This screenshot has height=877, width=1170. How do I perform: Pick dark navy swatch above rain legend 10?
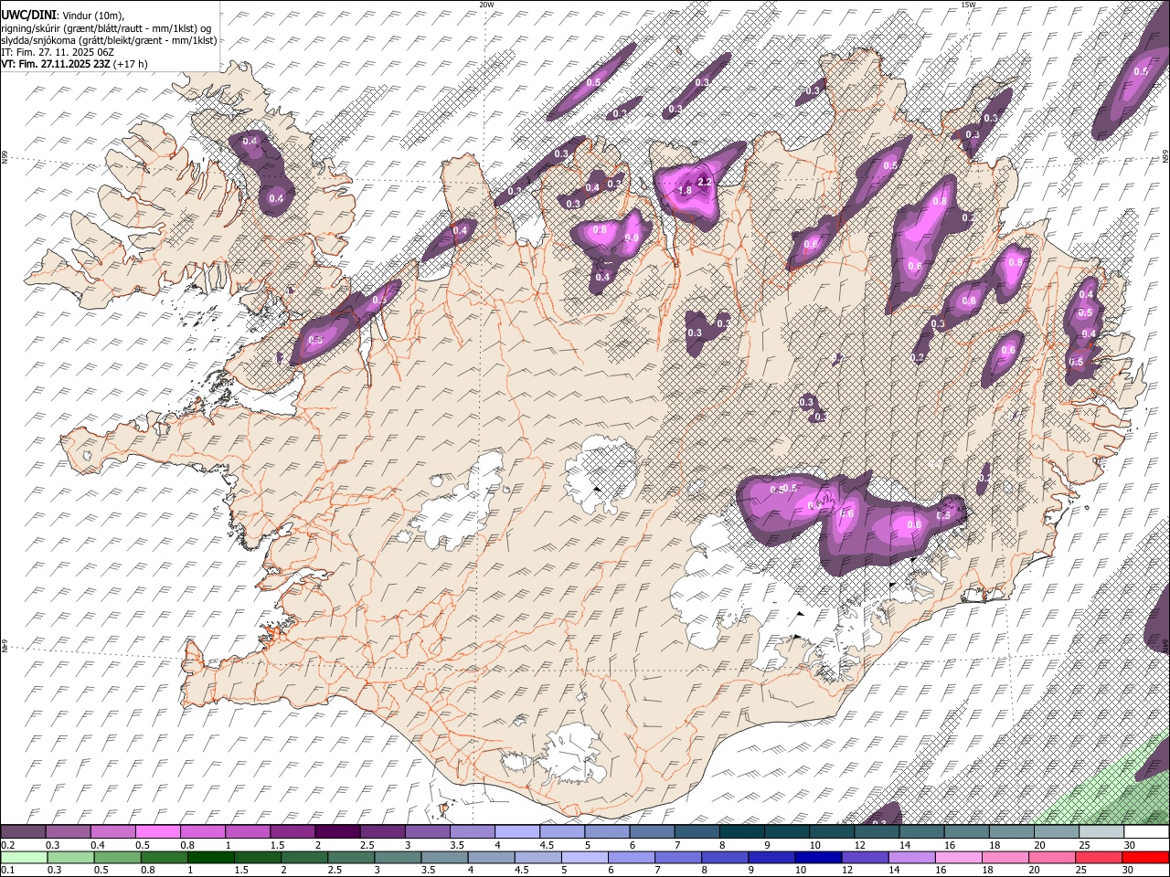[x=818, y=857]
